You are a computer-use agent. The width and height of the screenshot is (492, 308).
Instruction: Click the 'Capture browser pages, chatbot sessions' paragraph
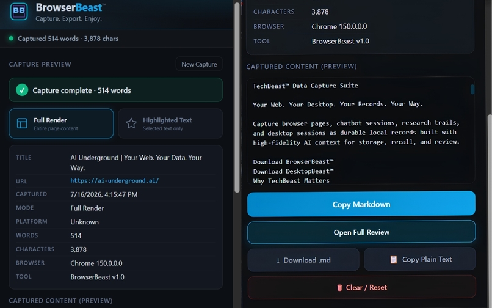tap(356, 133)
